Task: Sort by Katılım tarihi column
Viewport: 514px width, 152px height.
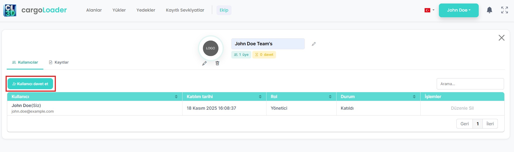Action: pos(260,97)
